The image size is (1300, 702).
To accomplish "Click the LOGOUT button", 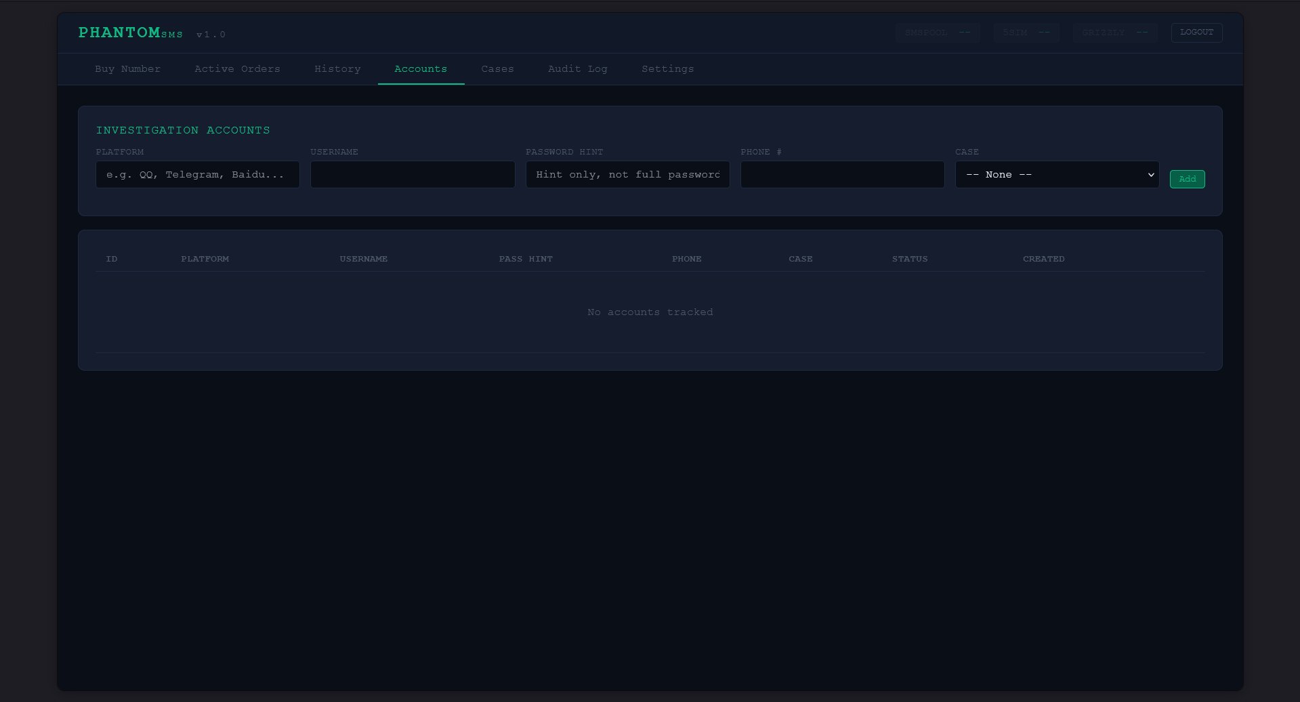I will tap(1196, 33).
